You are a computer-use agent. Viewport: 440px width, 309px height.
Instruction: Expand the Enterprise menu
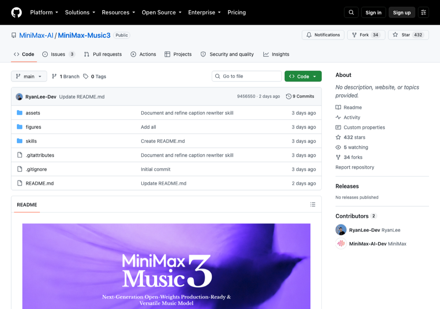coord(204,12)
